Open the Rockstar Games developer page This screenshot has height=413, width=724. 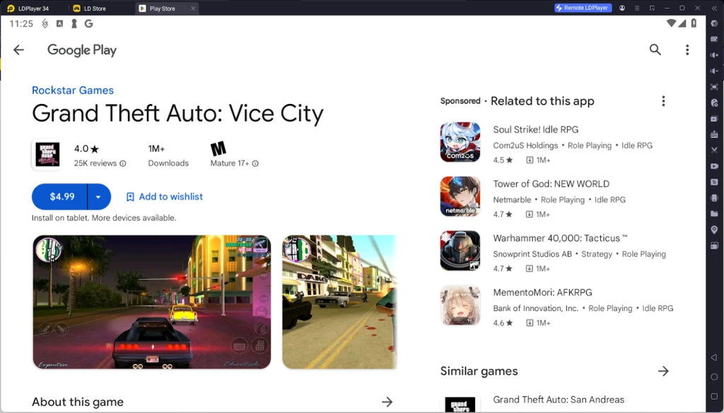click(x=72, y=90)
